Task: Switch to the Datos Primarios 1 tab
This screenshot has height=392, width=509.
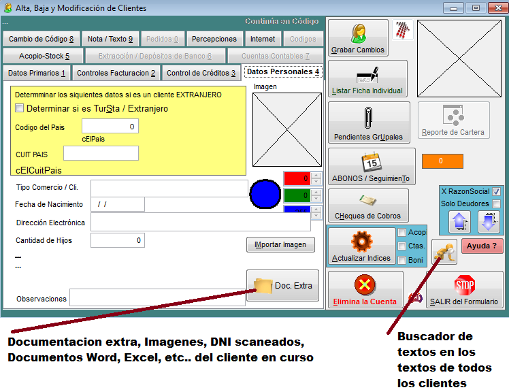Action: 37,73
